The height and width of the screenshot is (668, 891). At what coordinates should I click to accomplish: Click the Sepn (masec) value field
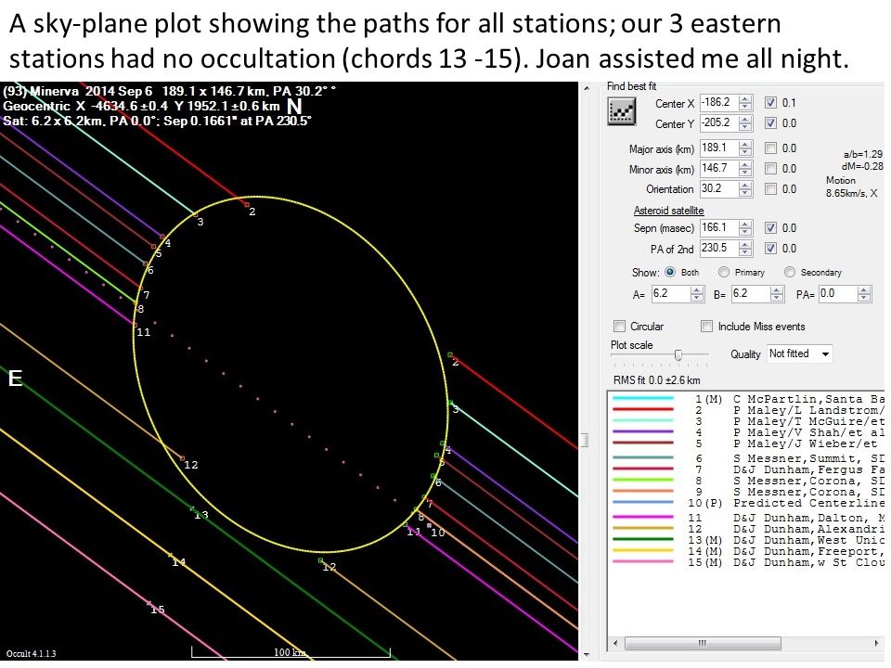click(718, 228)
